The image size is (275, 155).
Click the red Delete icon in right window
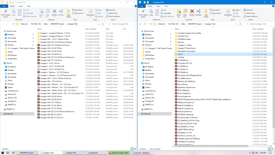coord(192,12)
